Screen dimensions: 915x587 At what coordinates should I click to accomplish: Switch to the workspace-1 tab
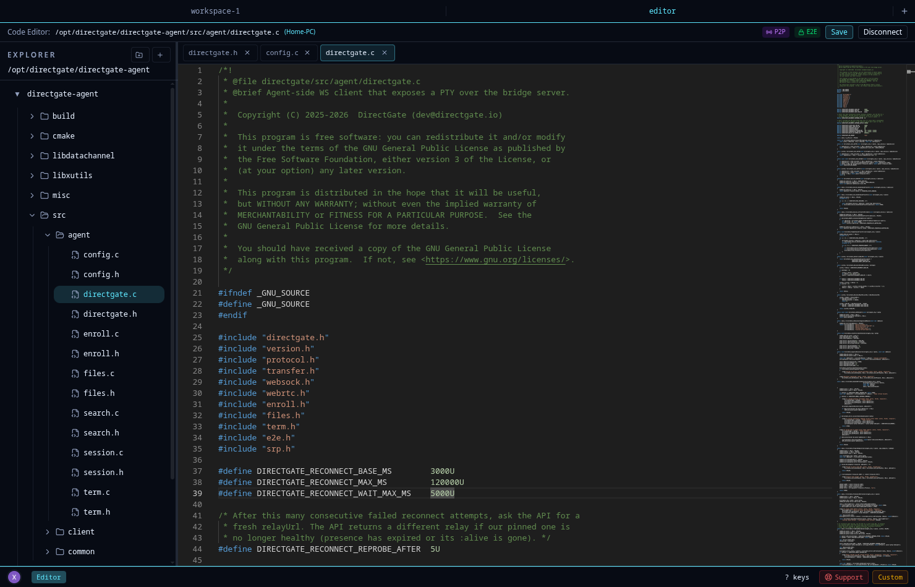[x=215, y=11]
